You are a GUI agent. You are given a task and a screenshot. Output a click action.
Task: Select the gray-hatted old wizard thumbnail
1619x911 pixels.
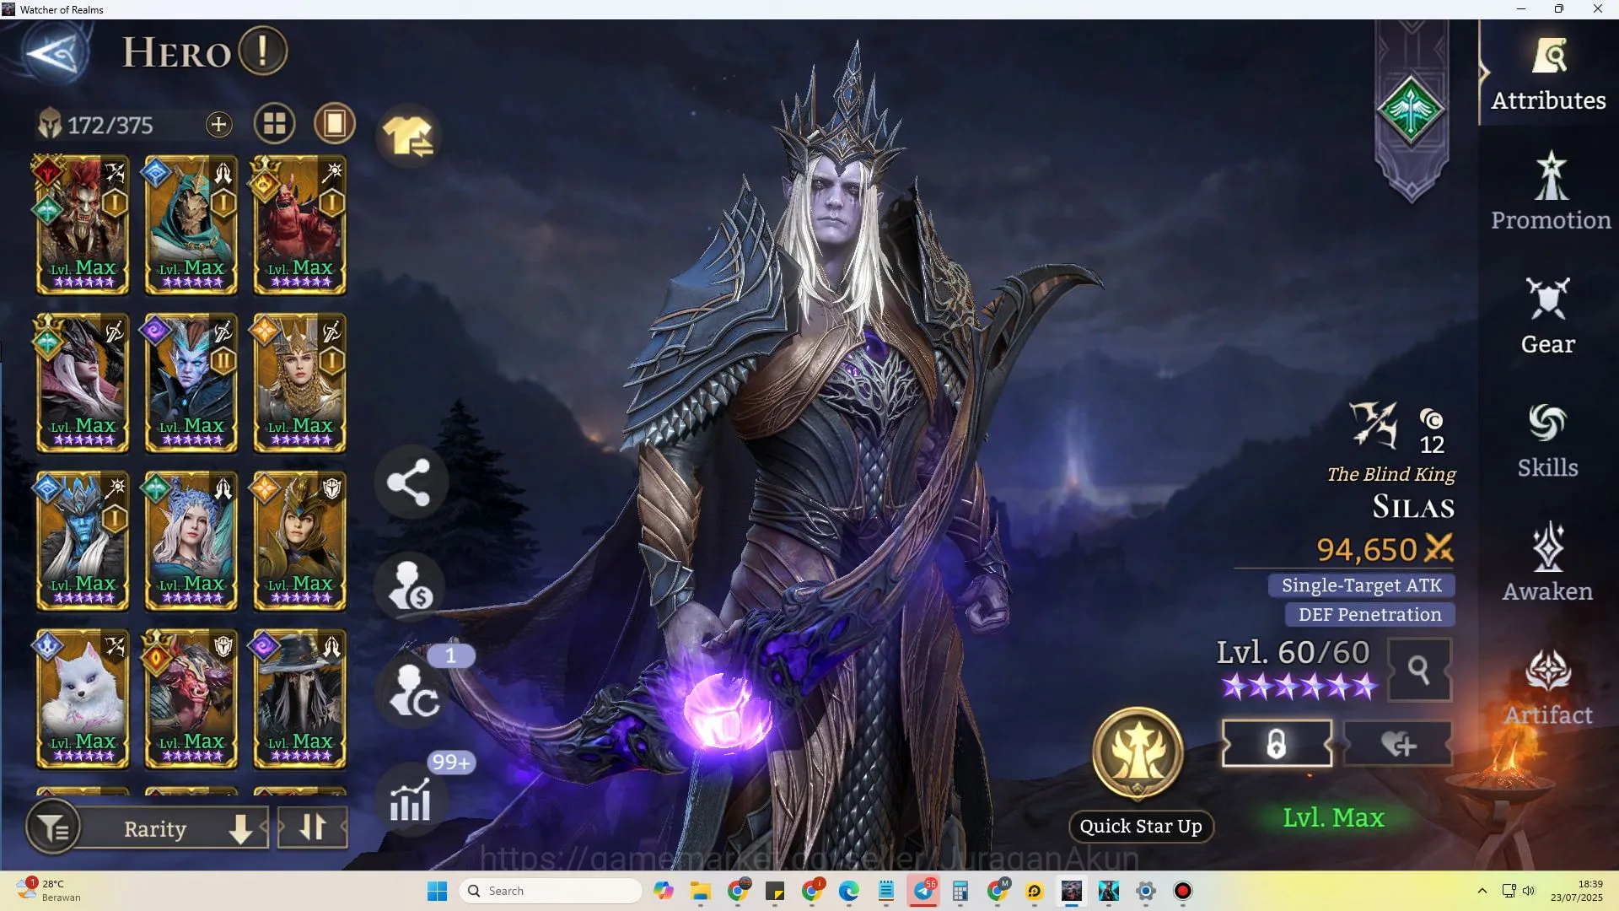tap(299, 699)
